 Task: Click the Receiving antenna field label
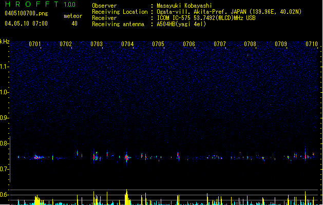click(118, 24)
